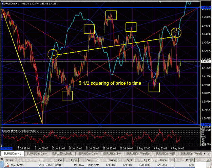
Task: Click the order time 2011.08.10 07:09
Action: (51, 165)
